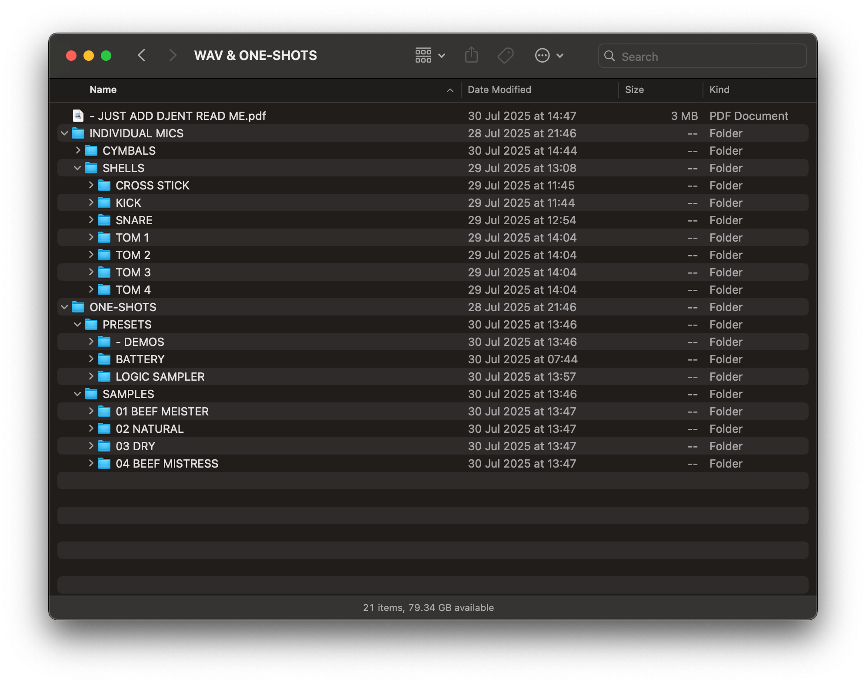Select the BATTERY folder icon

pos(104,359)
